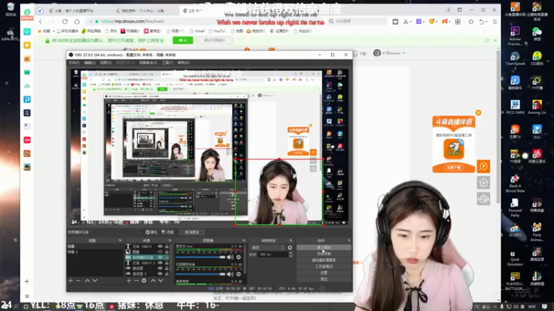Click the 属性 button above the docks

(152, 232)
